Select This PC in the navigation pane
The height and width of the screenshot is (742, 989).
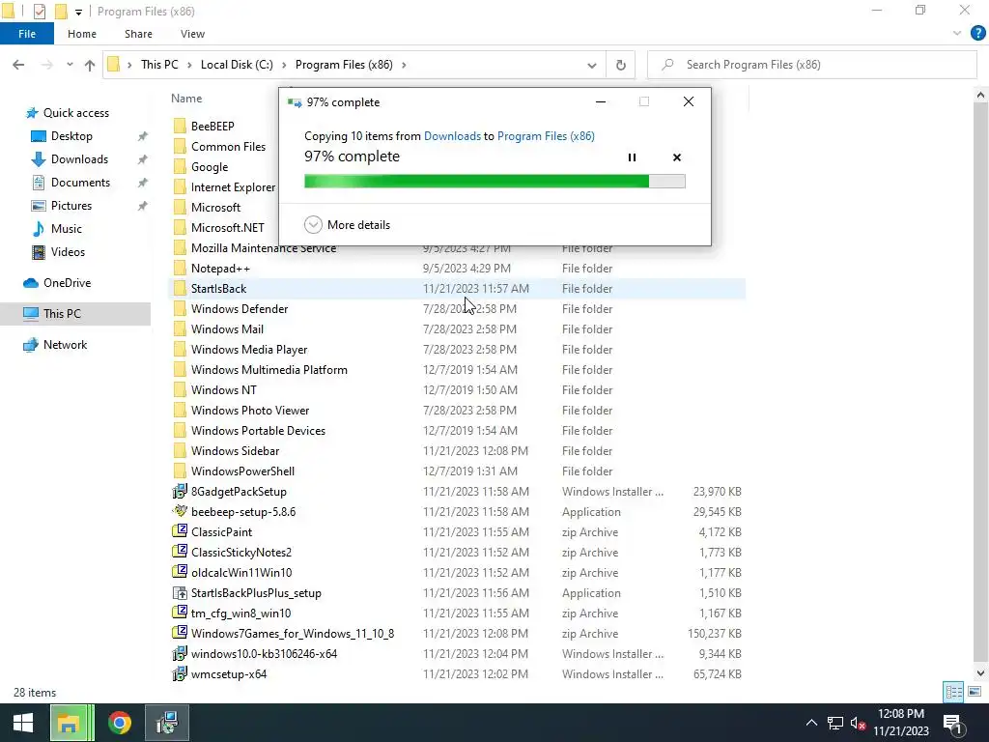pyautogui.click(x=75, y=314)
